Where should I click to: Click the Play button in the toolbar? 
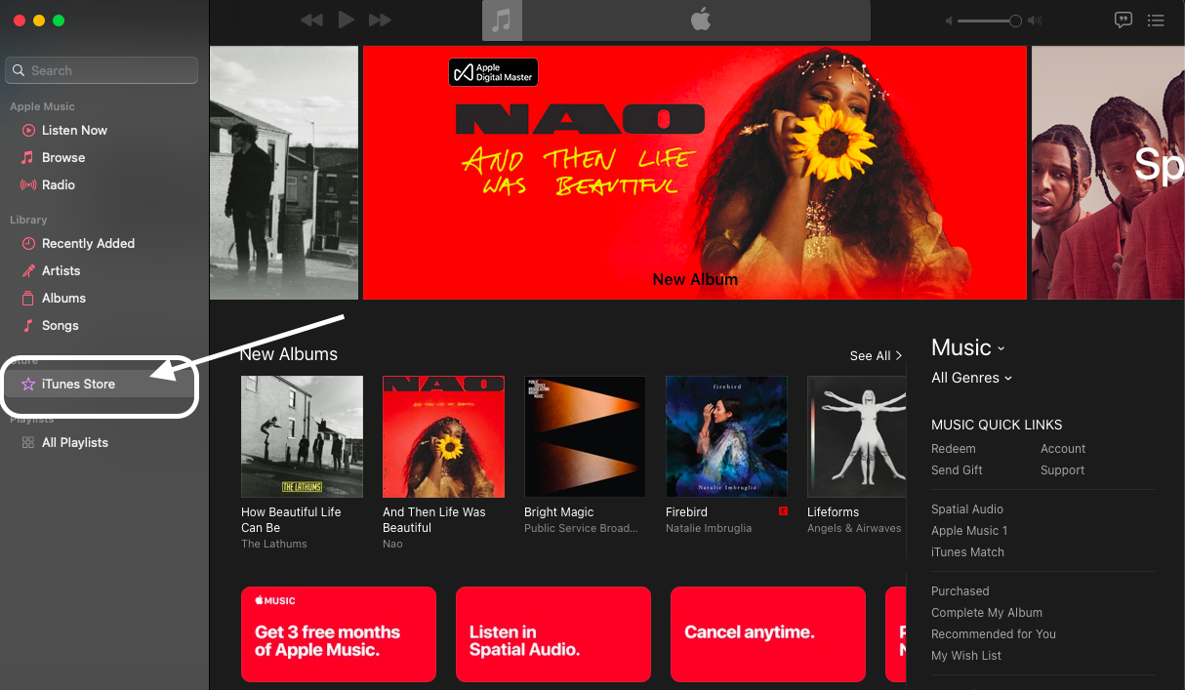pos(346,20)
